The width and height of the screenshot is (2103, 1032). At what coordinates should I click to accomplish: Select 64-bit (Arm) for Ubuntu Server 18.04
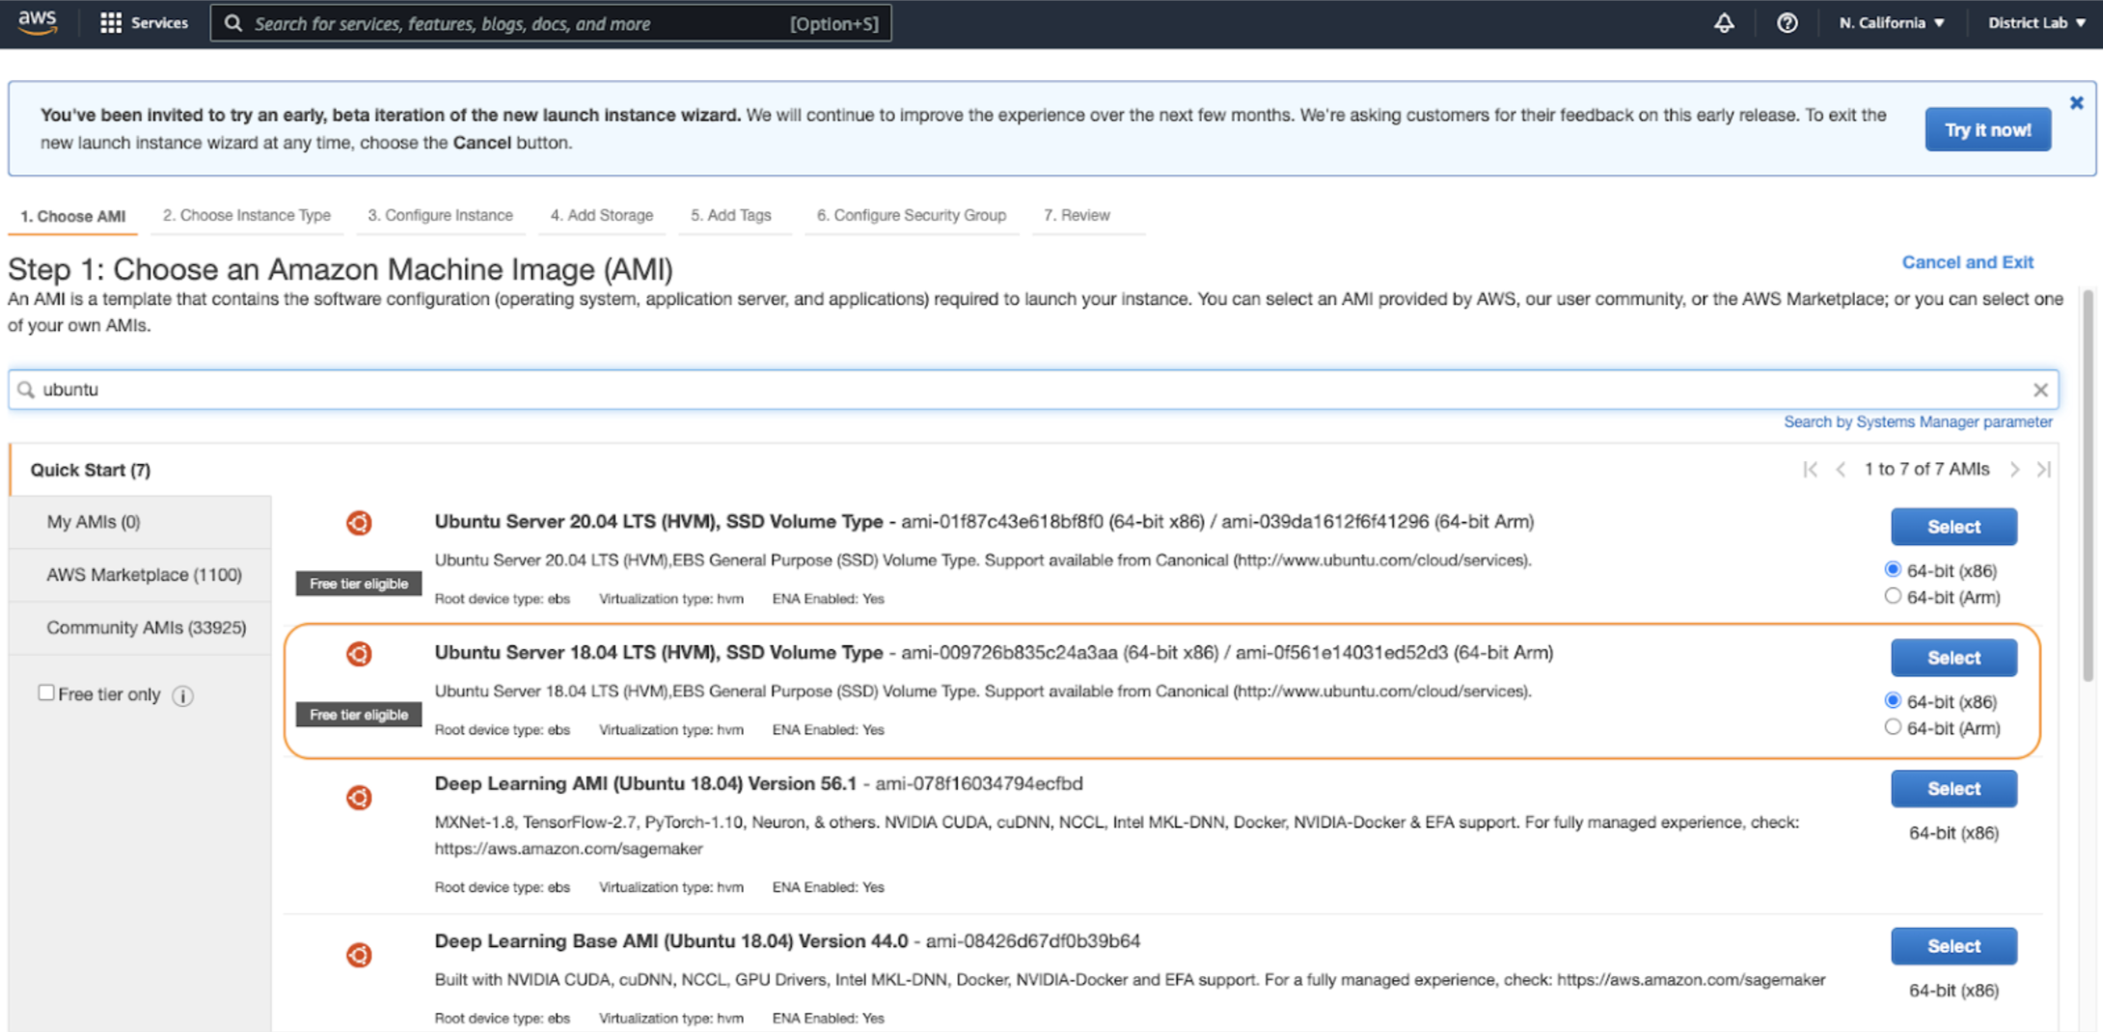pos(1893,727)
